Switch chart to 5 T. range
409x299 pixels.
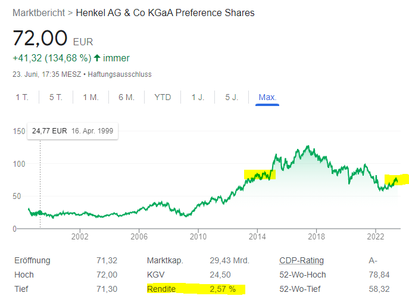coord(56,97)
